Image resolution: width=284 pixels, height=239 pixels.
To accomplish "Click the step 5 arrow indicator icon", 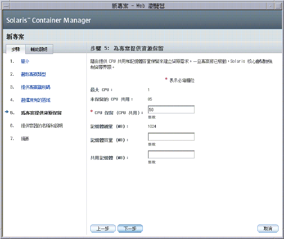I will click(7, 112).
